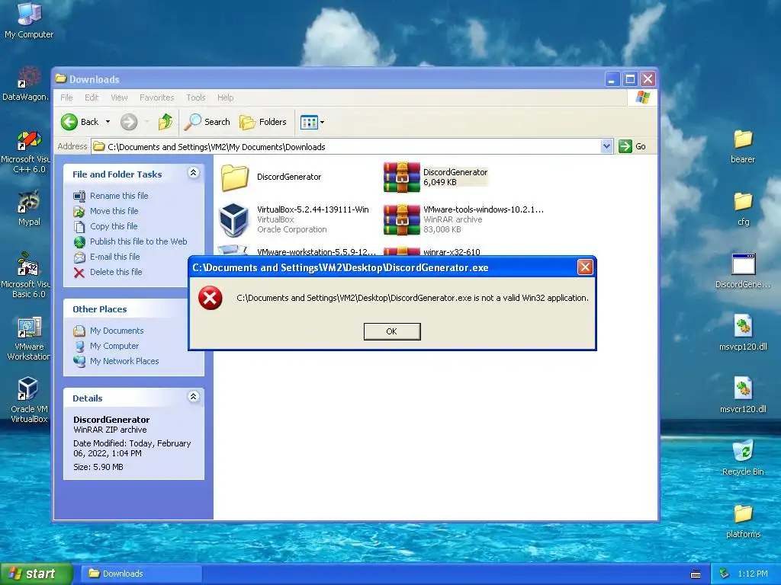The height and width of the screenshot is (585, 781).
Task: Collapse the File and Folder Tasks panel
Action: coord(193,173)
